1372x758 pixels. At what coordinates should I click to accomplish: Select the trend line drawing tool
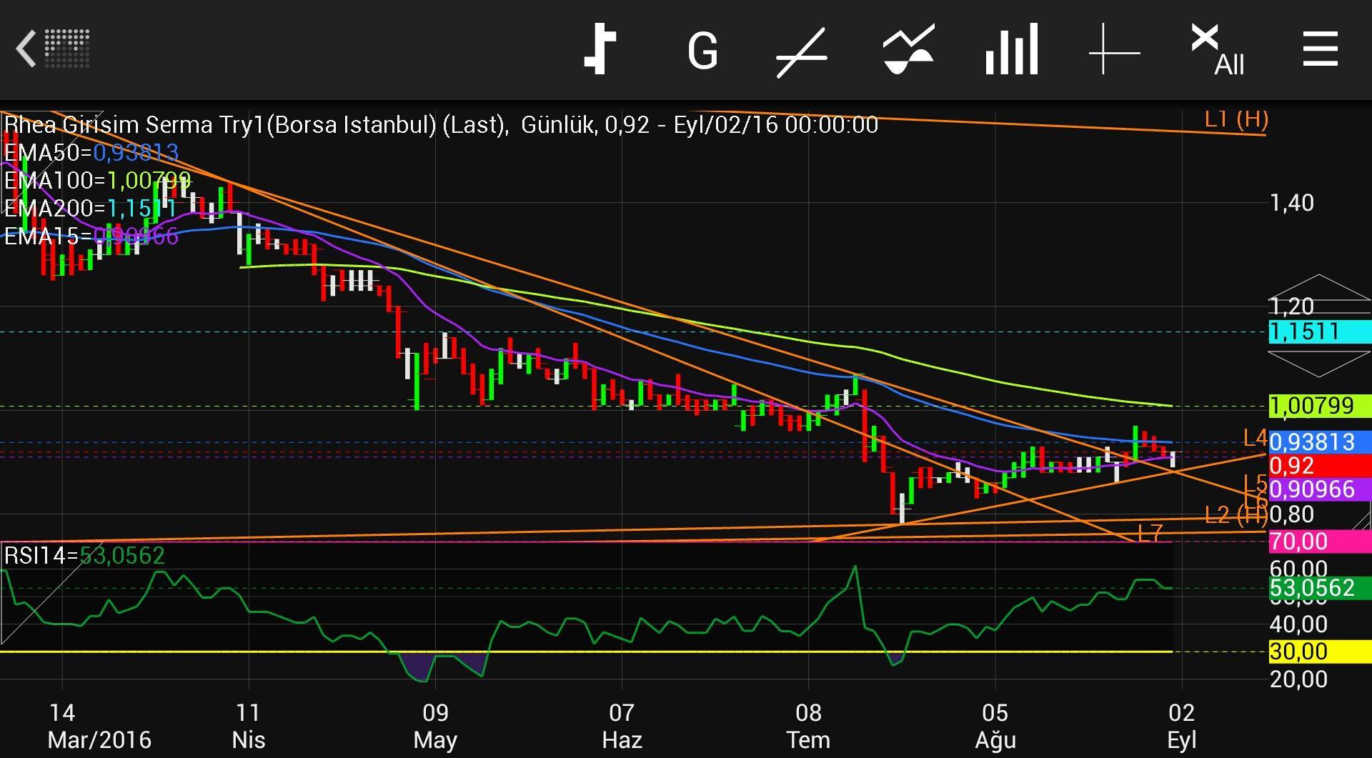point(802,51)
